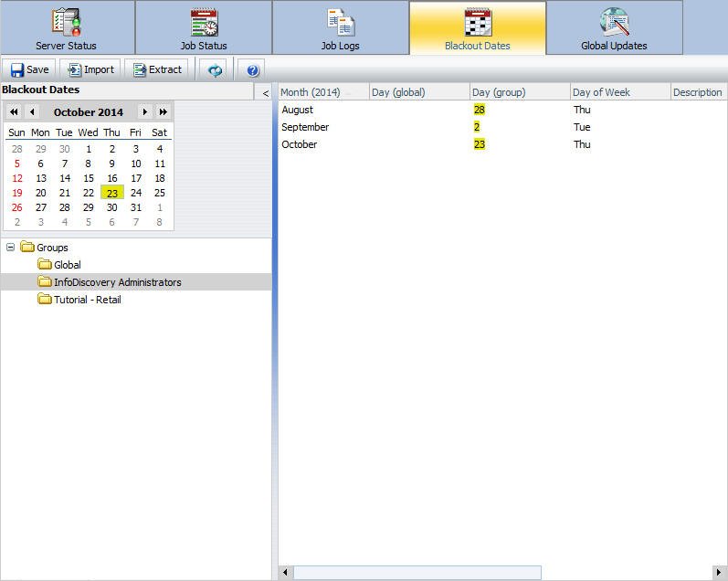This screenshot has width=728, height=581.
Task: Select the Tutorial - Retail group
Action: pyautogui.click(x=79, y=300)
